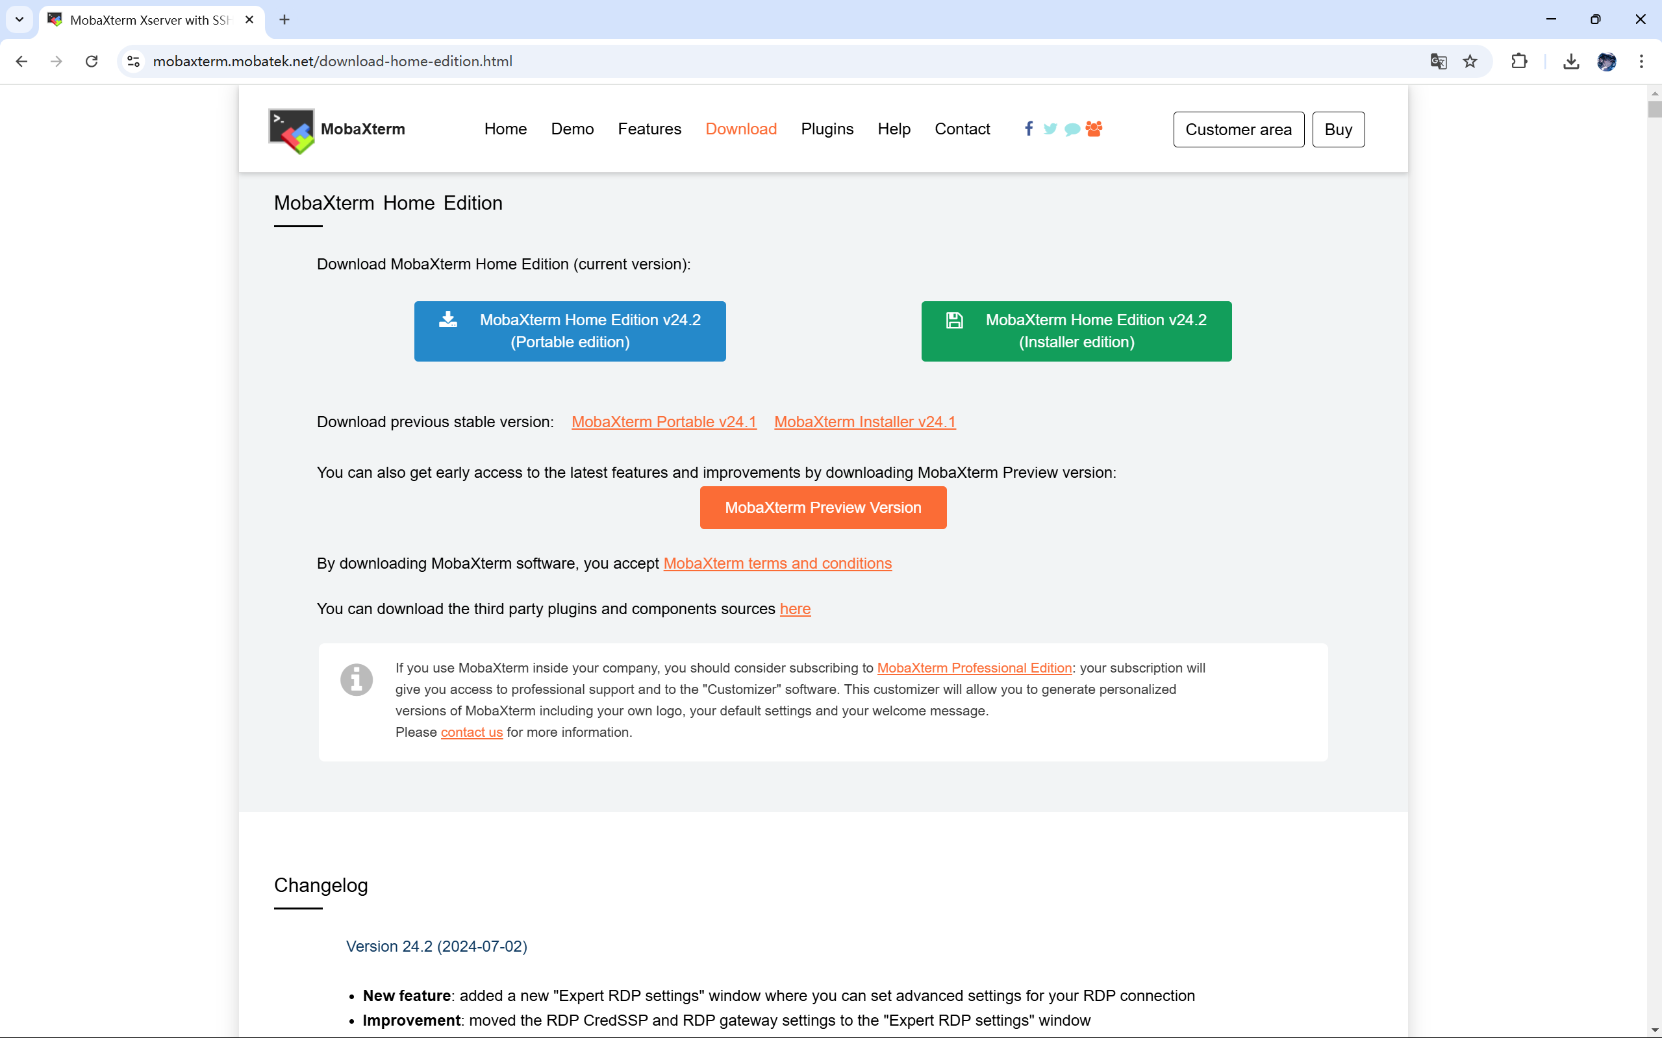Open the Demo menu item
This screenshot has height=1038, width=1662.
tap(572, 129)
